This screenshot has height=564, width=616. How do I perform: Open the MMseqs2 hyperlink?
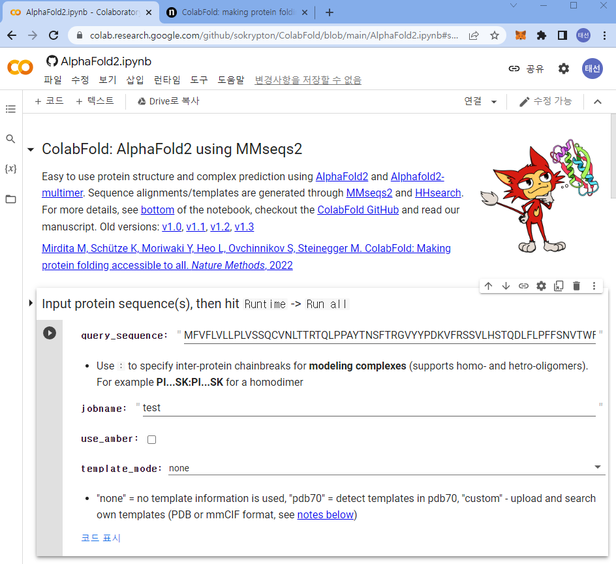[369, 193]
